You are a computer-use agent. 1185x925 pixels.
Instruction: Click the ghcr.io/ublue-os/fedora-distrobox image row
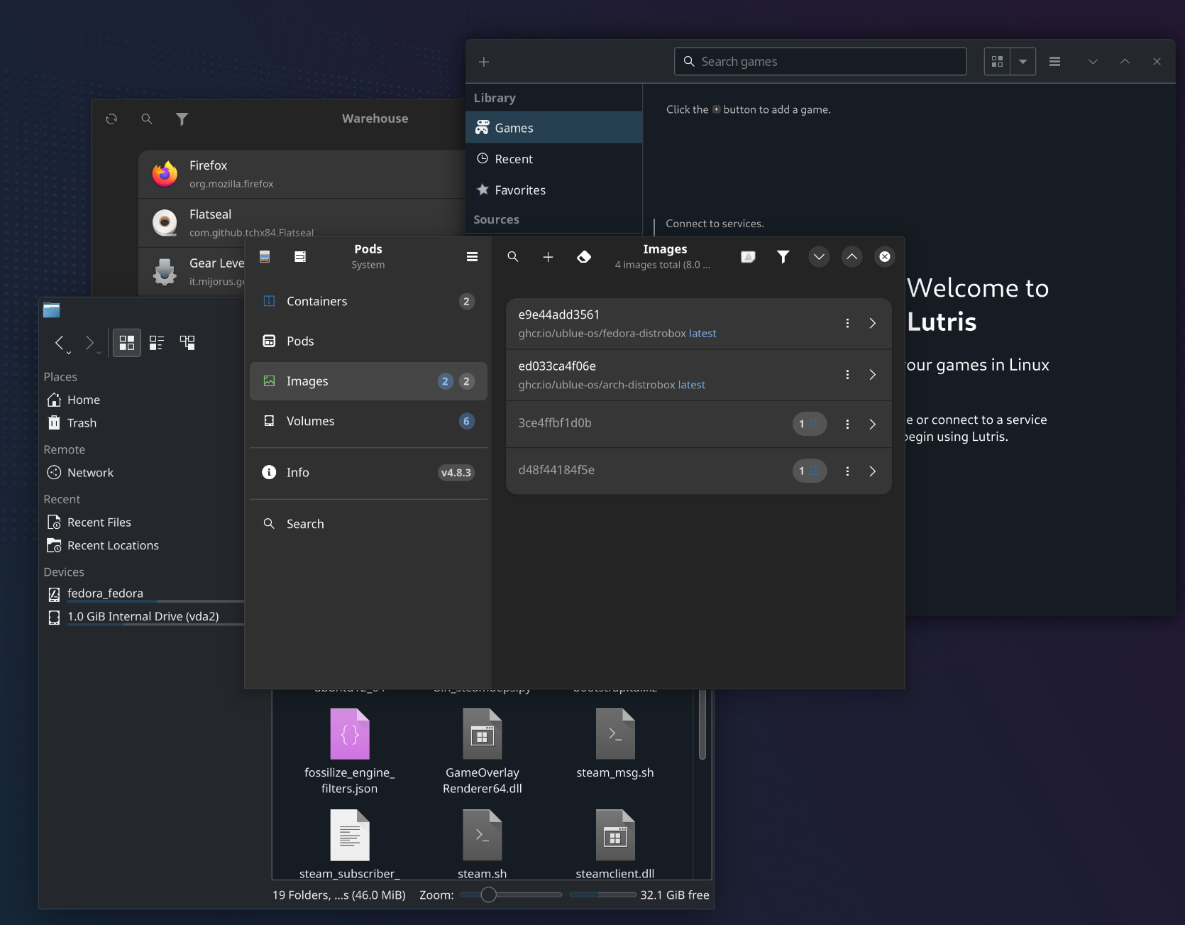point(698,324)
